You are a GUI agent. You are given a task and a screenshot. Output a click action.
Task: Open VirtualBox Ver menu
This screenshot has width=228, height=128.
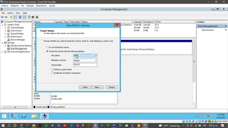(23, 6)
